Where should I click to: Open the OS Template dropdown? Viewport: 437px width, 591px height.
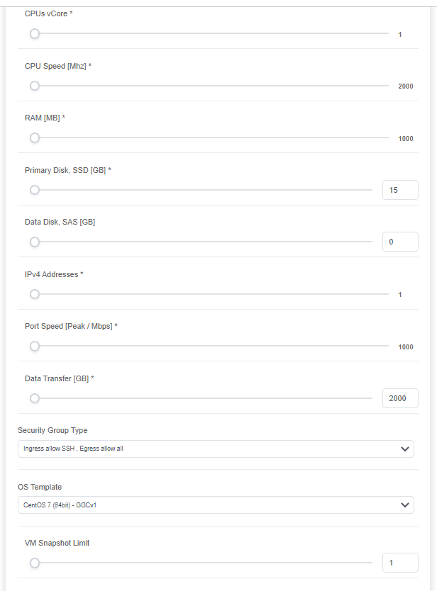216,505
